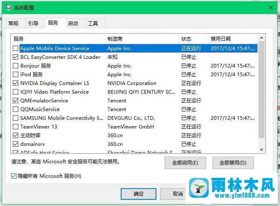
Task: Select the NVIDIA Display Container LS row
Action: point(139,83)
